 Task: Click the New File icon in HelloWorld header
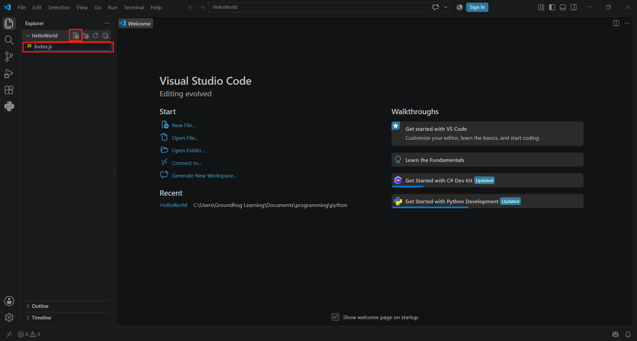(x=76, y=35)
